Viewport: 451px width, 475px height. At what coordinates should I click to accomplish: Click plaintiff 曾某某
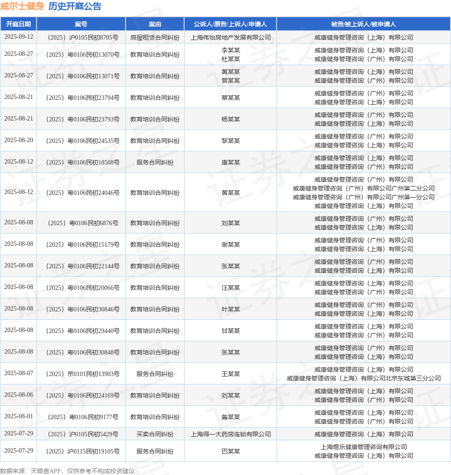230,80
